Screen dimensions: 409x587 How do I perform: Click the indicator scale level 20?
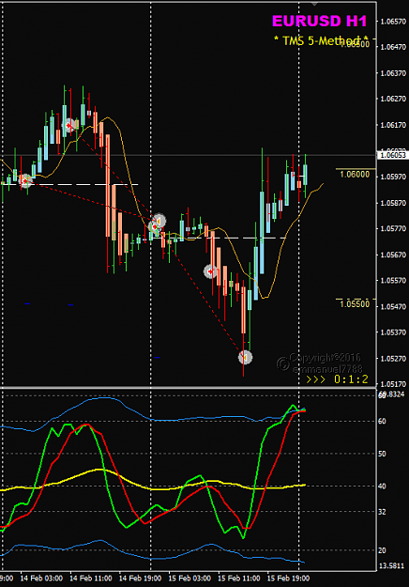coord(382,550)
